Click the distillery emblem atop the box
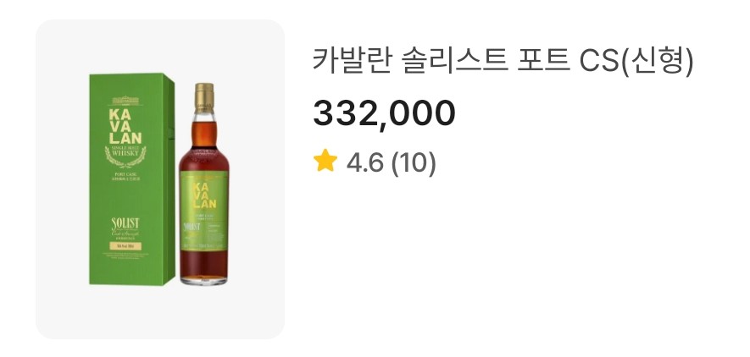The width and height of the screenshot is (750, 357). [x=125, y=101]
